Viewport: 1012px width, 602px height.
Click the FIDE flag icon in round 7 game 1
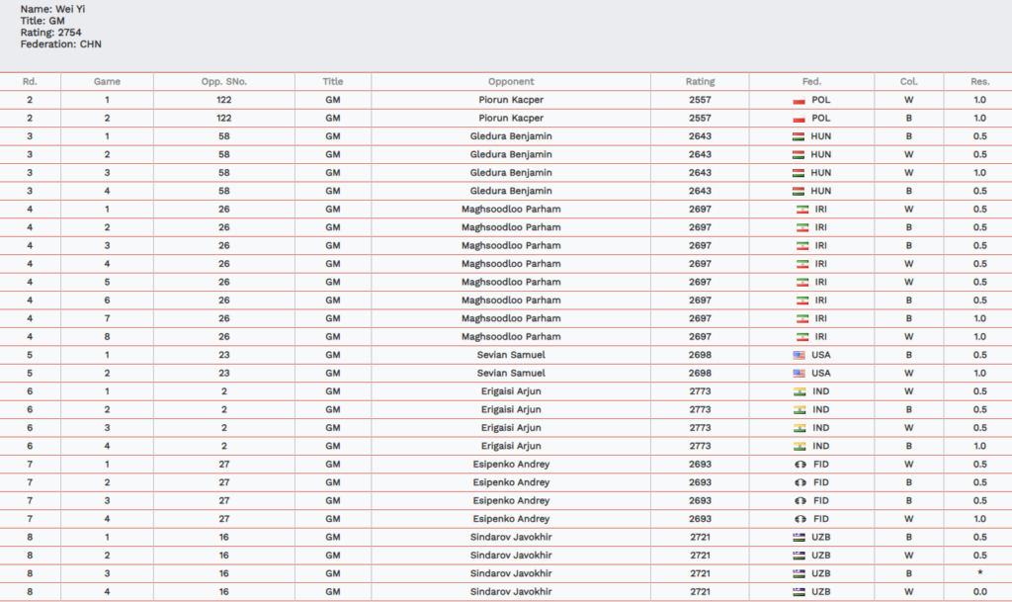pos(801,465)
